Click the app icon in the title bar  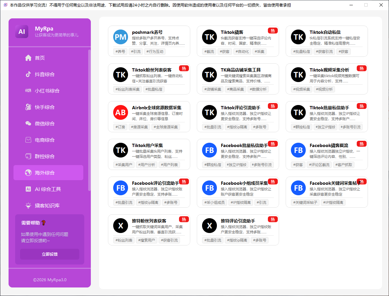(6, 5)
